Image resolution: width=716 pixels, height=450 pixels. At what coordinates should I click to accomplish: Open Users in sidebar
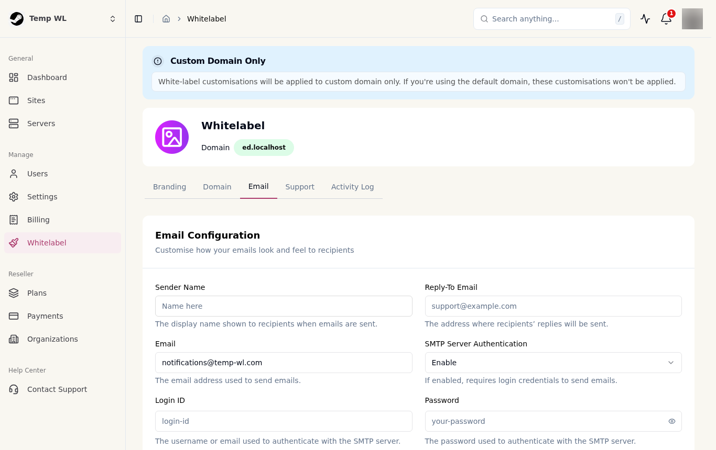click(x=63, y=174)
